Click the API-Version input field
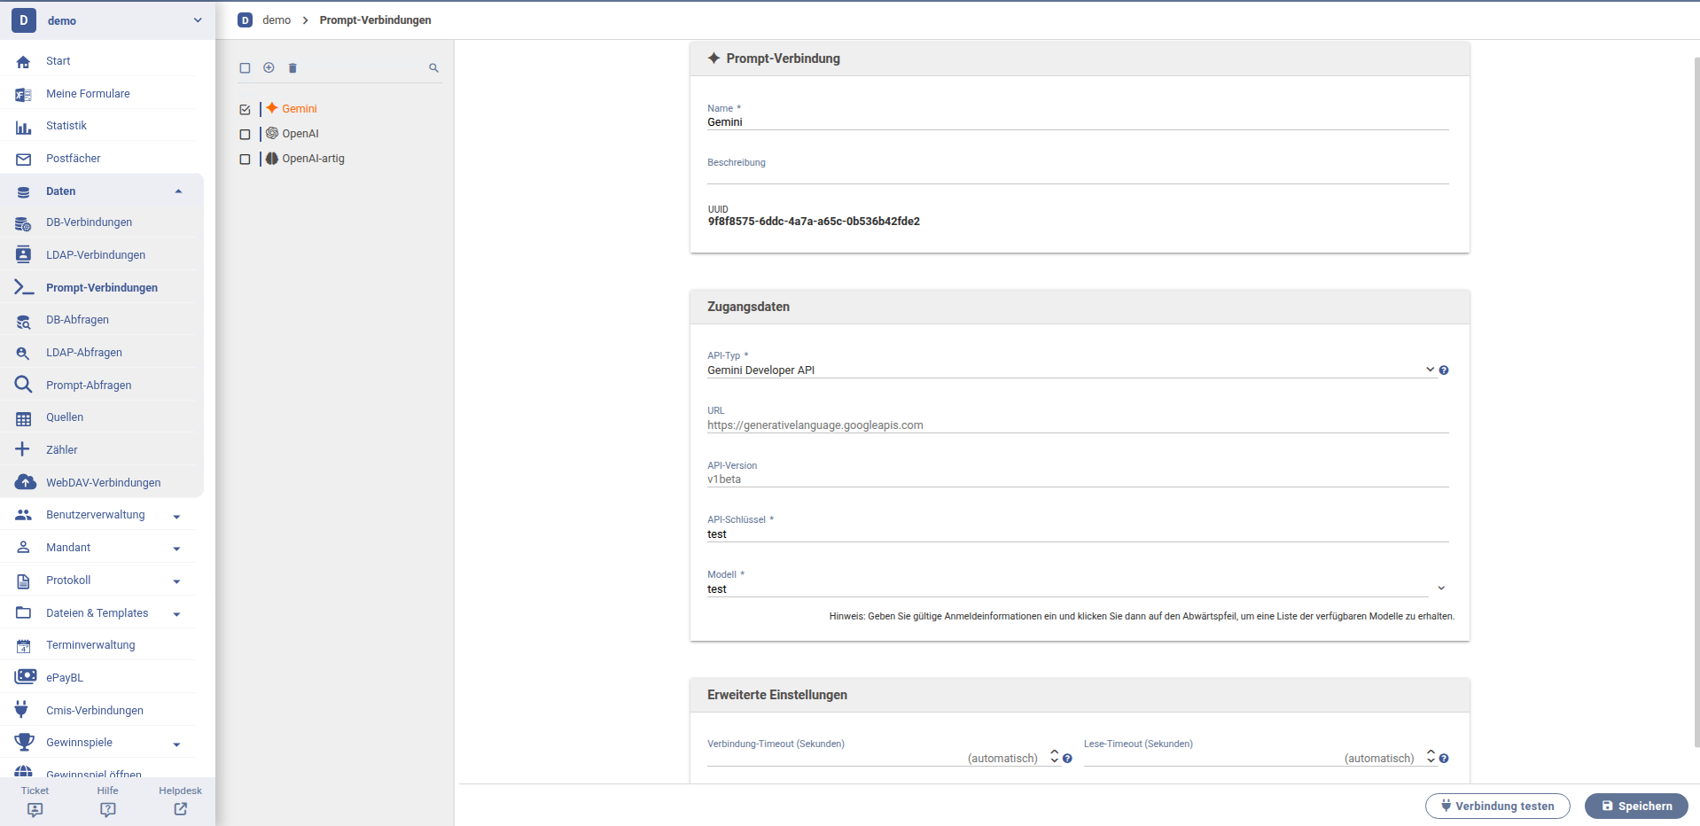The width and height of the screenshot is (1700, 826). [1078, 479]
